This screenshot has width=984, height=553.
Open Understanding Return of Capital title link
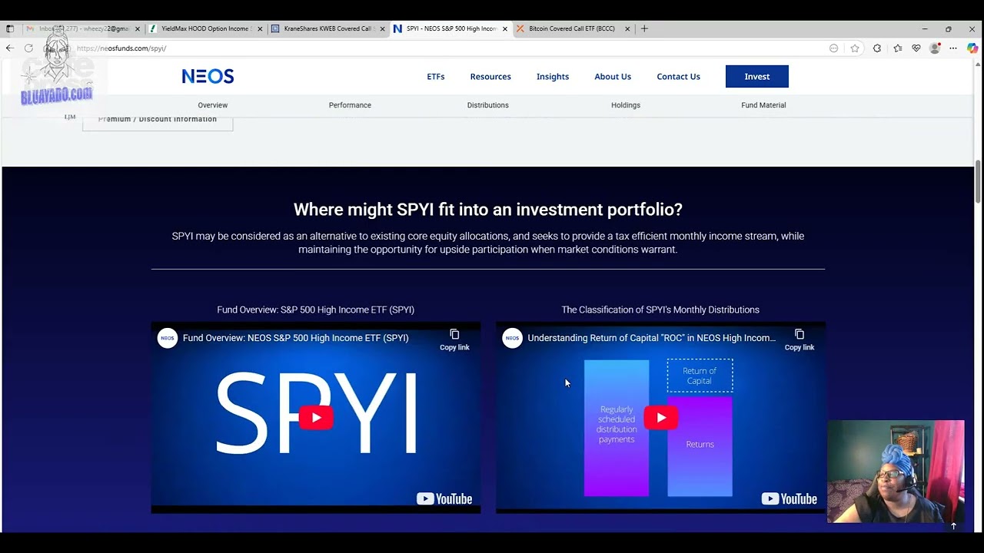point(652,338)
